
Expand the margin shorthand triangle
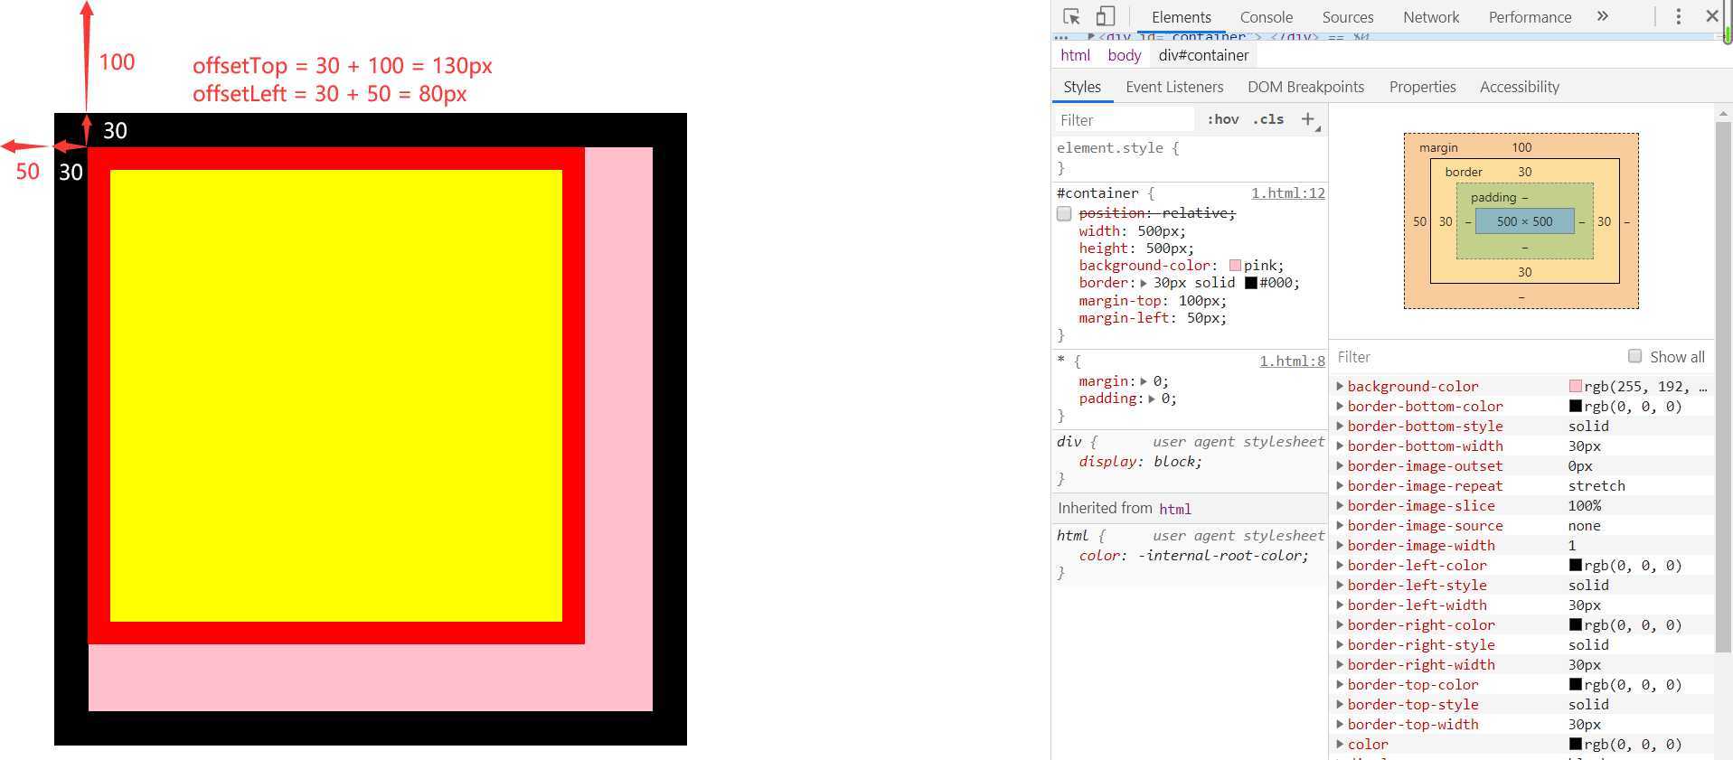tap(1144, 381)
